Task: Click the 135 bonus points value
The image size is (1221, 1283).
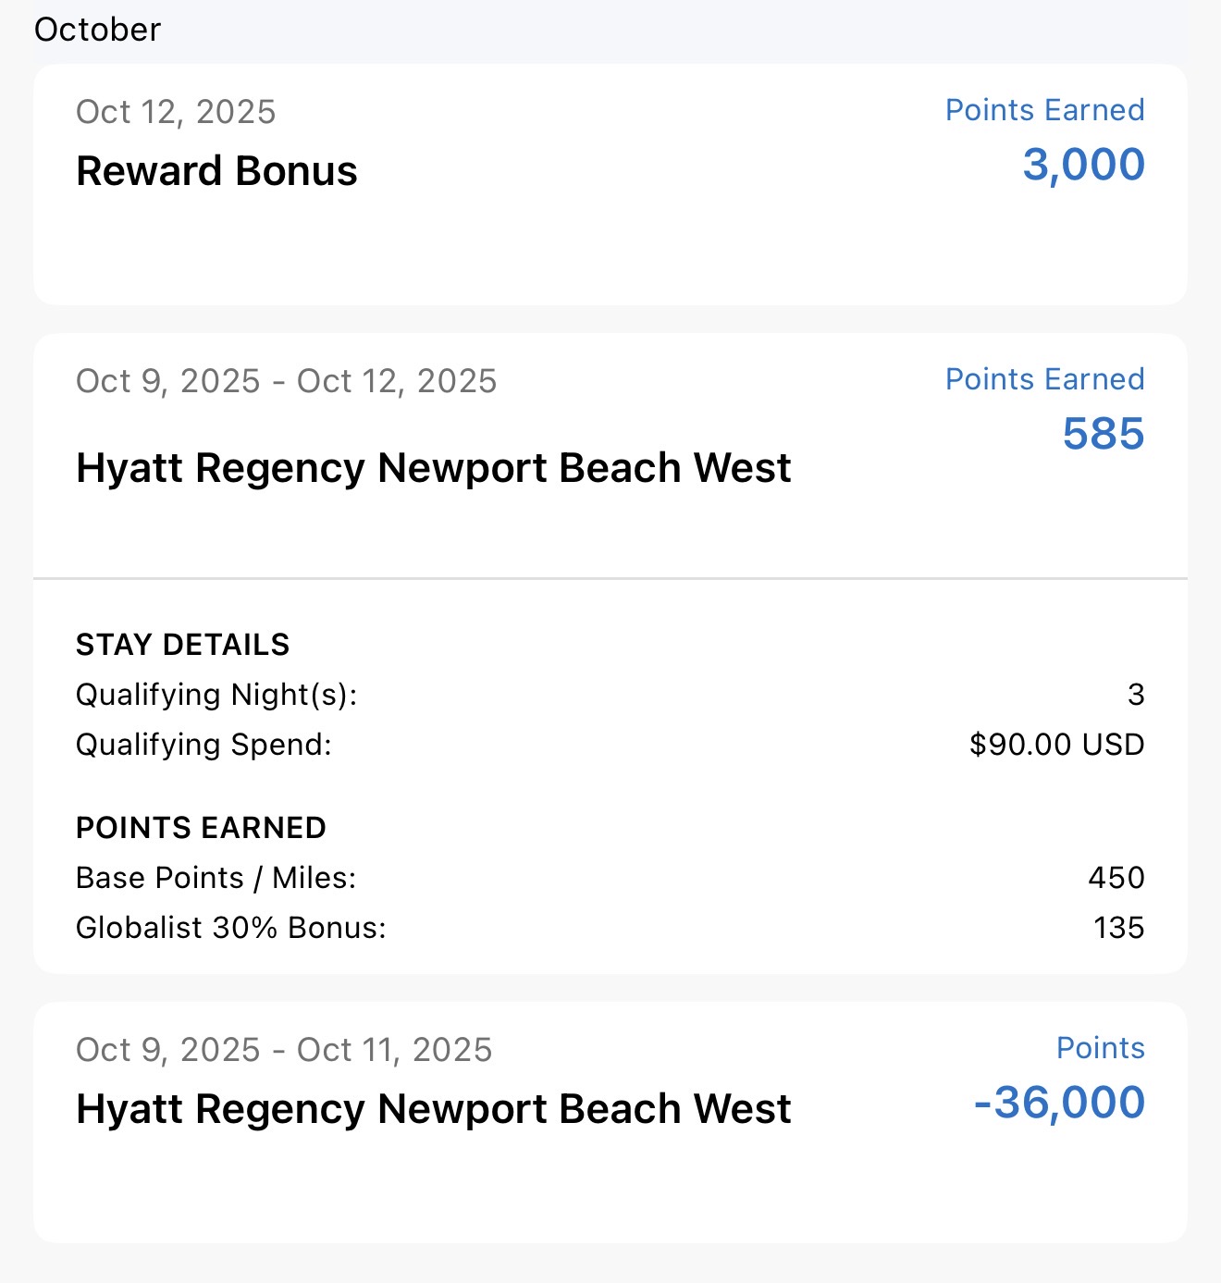Action: [1118, 928]
